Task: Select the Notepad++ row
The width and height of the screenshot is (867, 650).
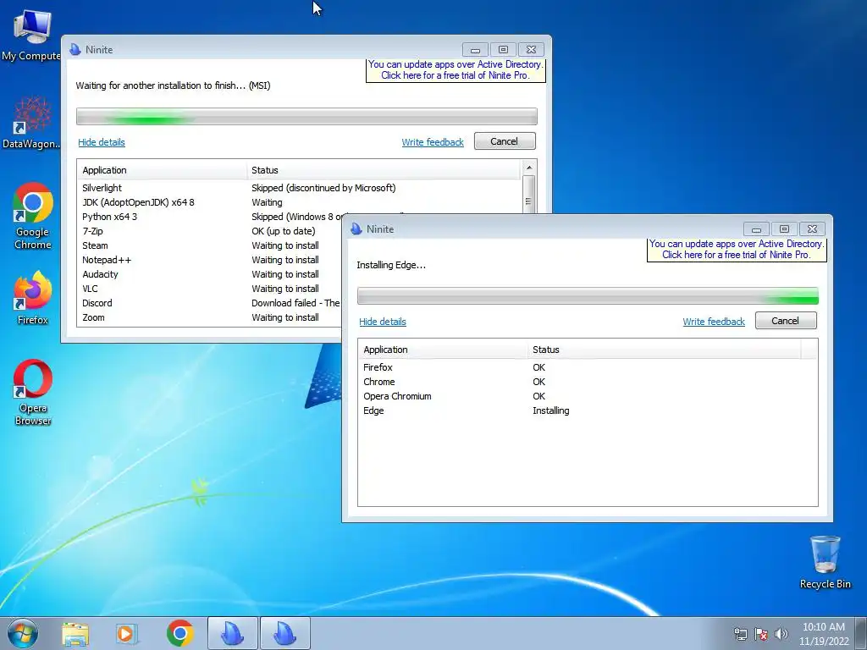Action: [210, 260]
